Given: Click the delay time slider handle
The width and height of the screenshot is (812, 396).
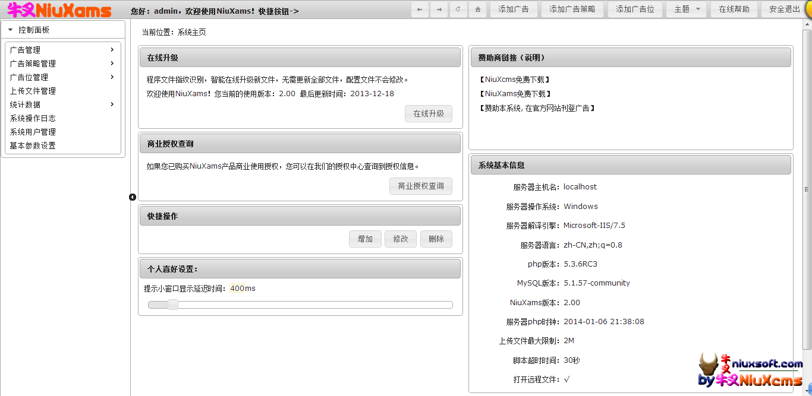Looking at the screenshot, I should click(x=173, y=305).
